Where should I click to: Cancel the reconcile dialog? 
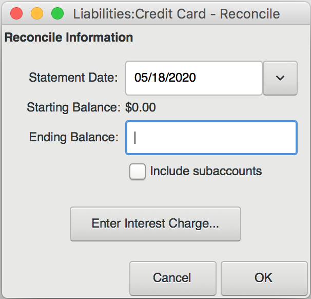pyautogui.click(x=172, y=278)
